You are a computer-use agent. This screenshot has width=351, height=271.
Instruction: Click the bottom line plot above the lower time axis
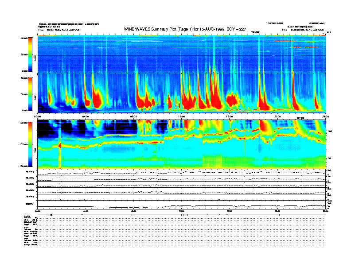[182, 205]
